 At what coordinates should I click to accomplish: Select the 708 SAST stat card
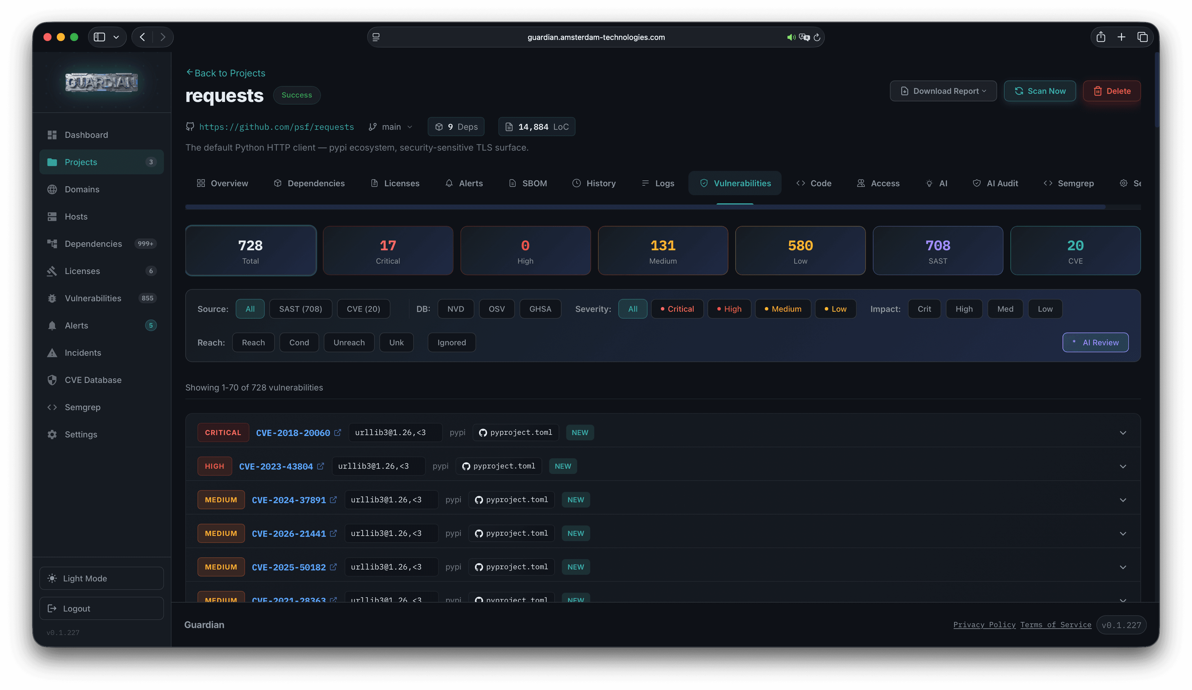[937, 250]
